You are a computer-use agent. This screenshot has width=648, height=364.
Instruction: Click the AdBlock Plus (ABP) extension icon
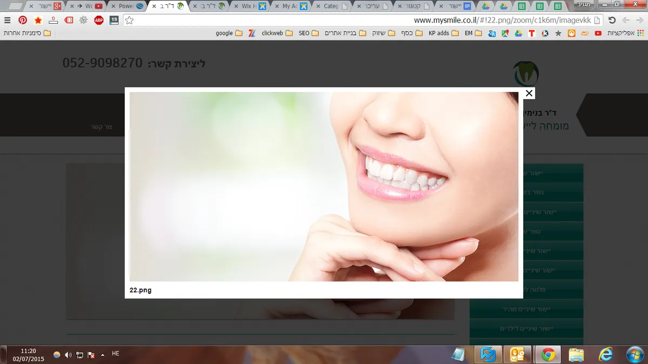99,20
